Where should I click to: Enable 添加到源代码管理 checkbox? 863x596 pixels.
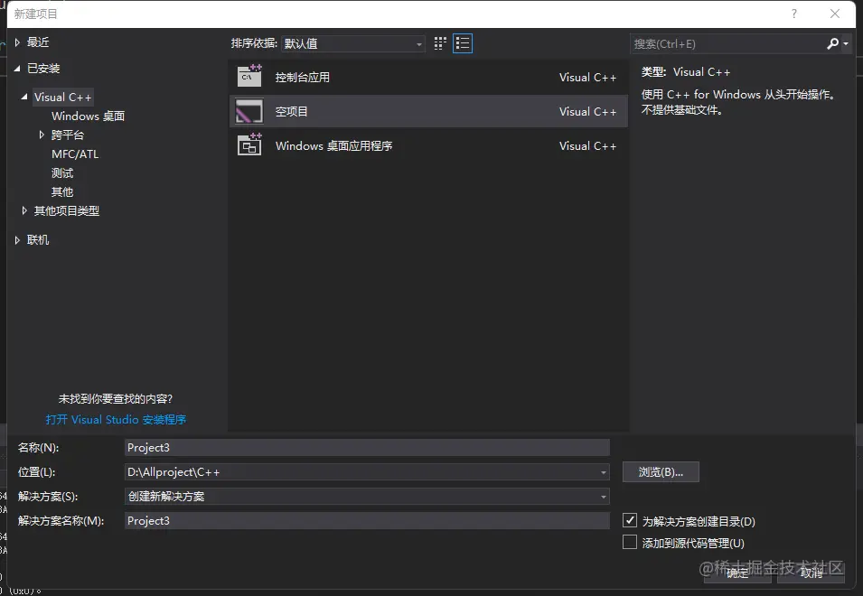click(630, 542)
